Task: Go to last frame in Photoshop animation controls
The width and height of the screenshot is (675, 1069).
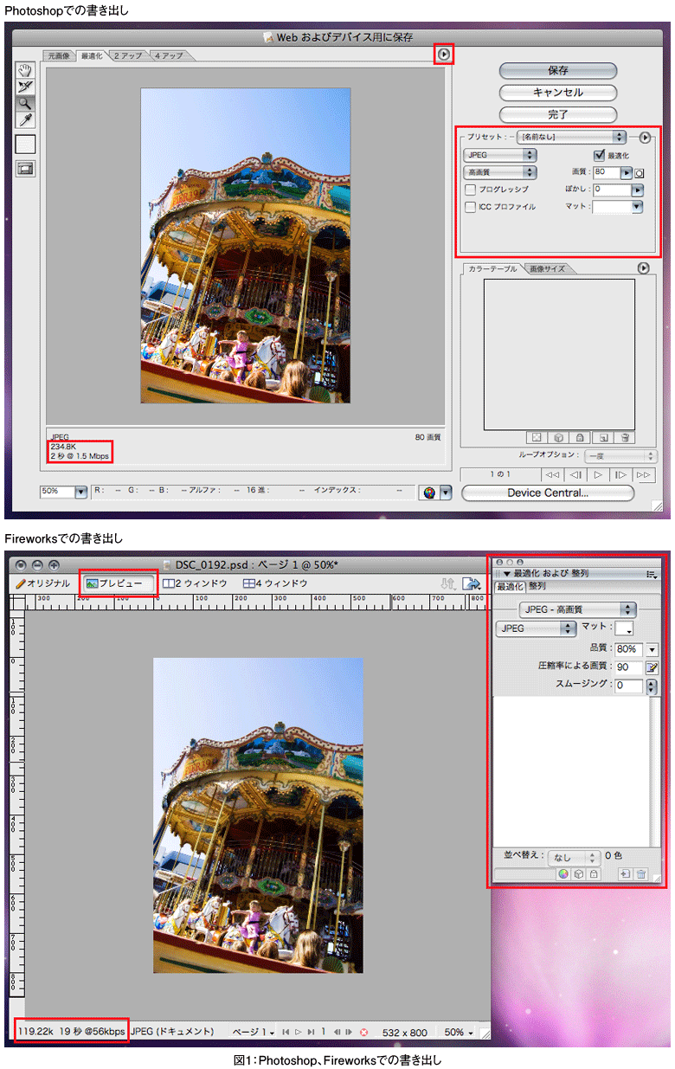Action: 643,475
